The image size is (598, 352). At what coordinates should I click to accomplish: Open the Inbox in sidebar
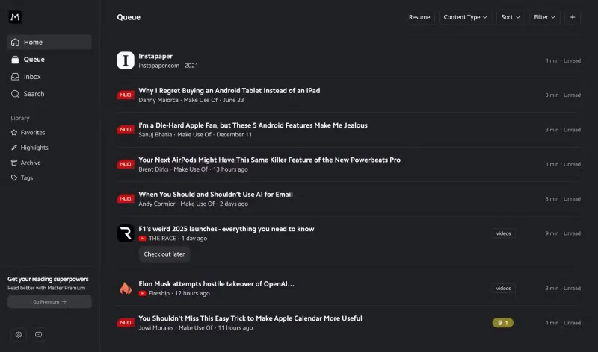[49, 77]
